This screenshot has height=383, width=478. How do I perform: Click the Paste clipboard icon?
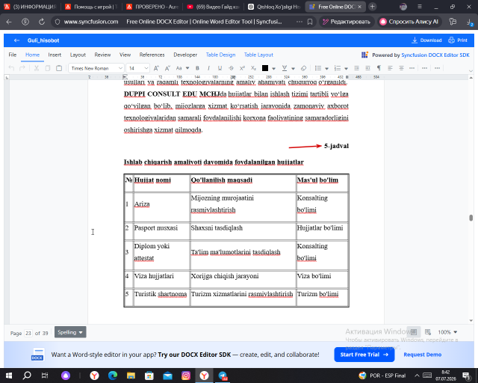click(x=59, y=68)
